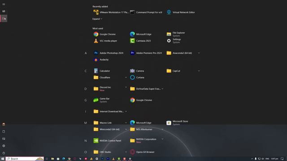Expand the NVIDIA Corporation folder
This screenshot has height=161, width=287.
coord(162,139)
